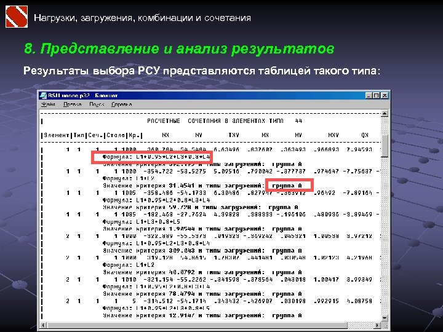Click the Тип column header
The height and width of the screenshot is (332, 443).
79,135
